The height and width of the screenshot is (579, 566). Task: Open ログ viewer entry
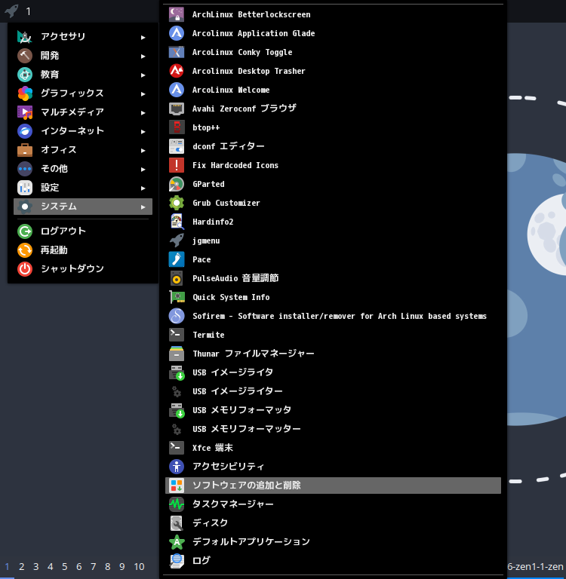(333, 561)
